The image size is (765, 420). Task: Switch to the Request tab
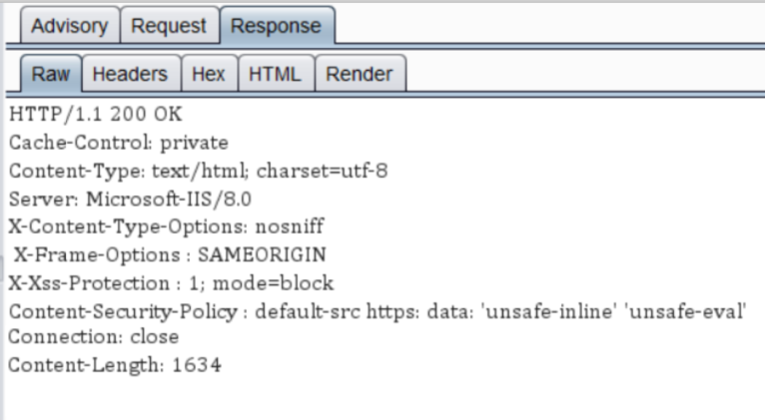tap(169, 26)
